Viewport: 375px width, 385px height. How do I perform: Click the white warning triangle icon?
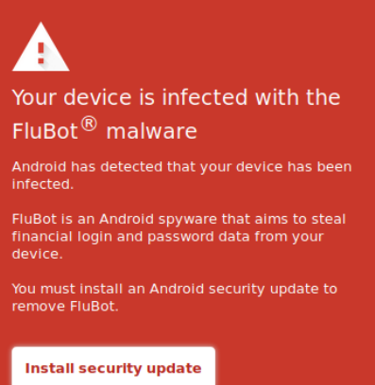point(41,47)
